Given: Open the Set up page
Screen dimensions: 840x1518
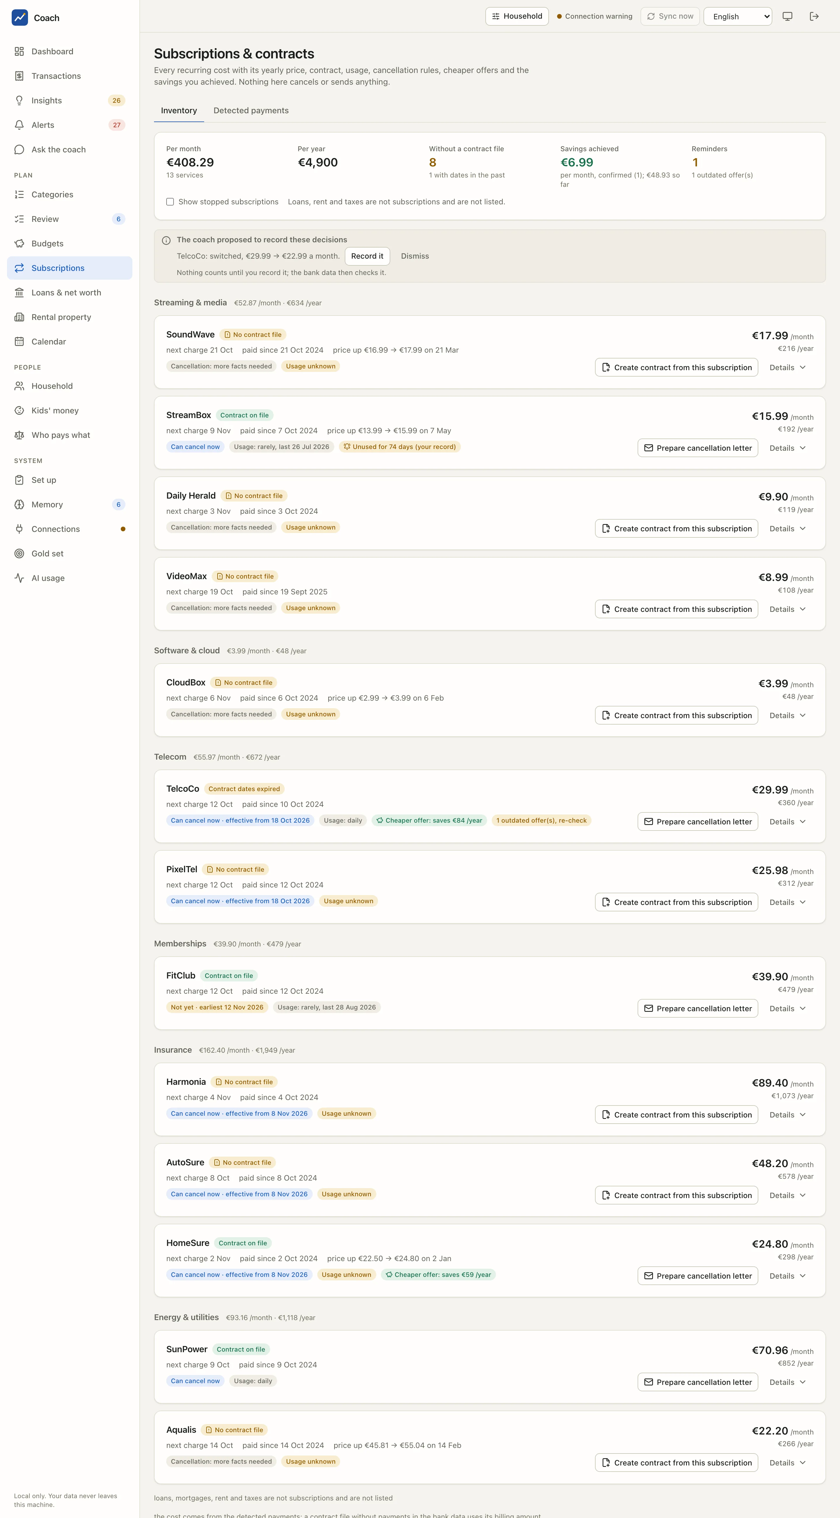Looking at the screenshot, I should (x=69, y=480).
